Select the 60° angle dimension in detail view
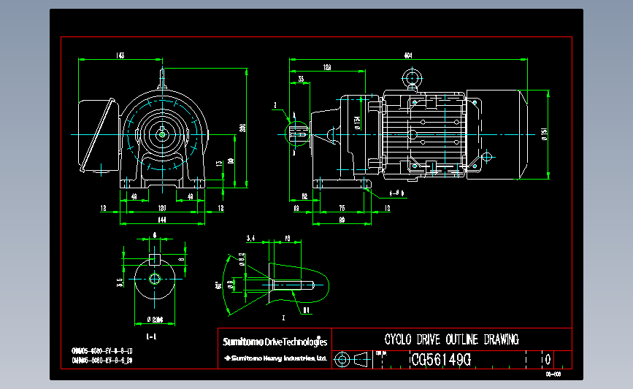The image size is (633, 389). coord(218,285)
